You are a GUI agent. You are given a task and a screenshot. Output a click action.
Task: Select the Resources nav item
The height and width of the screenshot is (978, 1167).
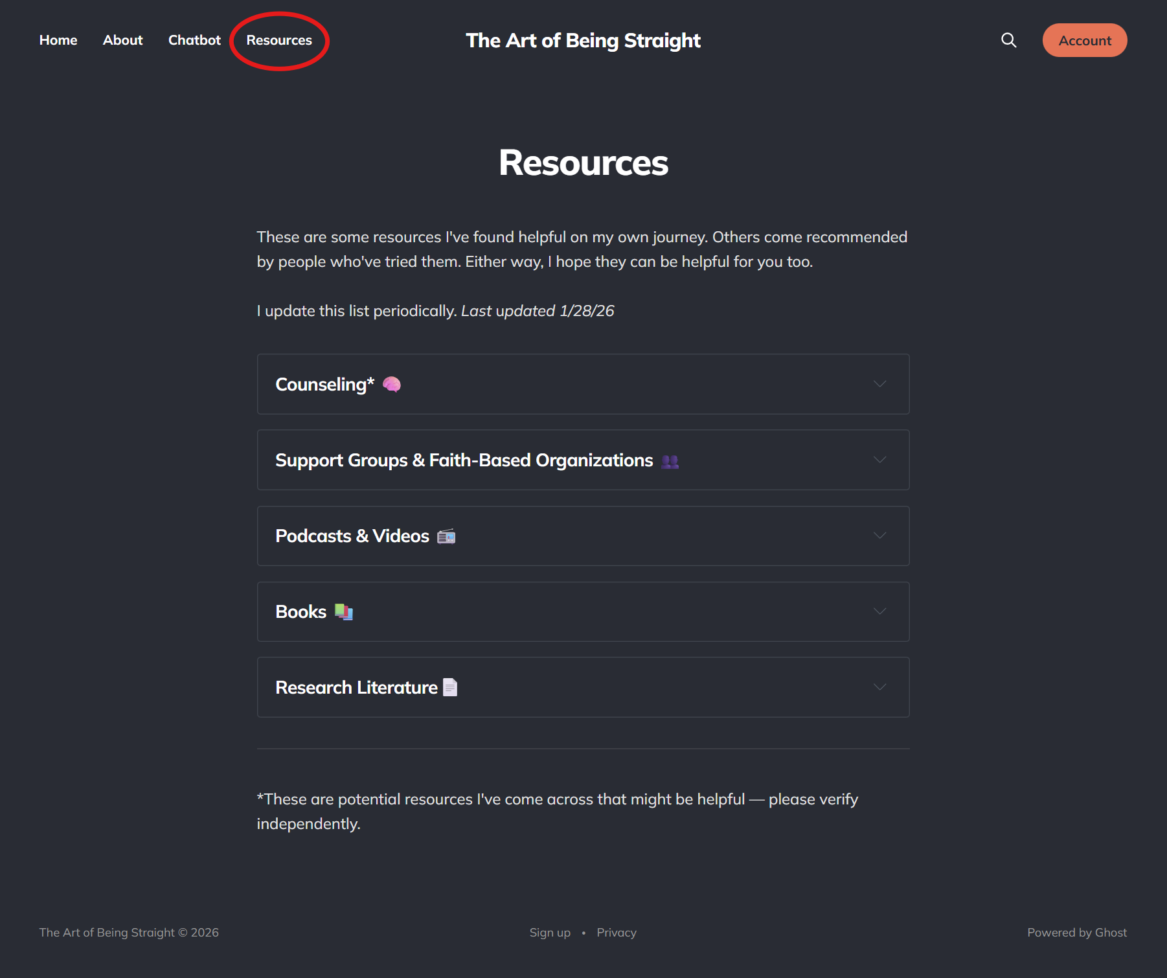pyautogui.click(x=279, y=40)
